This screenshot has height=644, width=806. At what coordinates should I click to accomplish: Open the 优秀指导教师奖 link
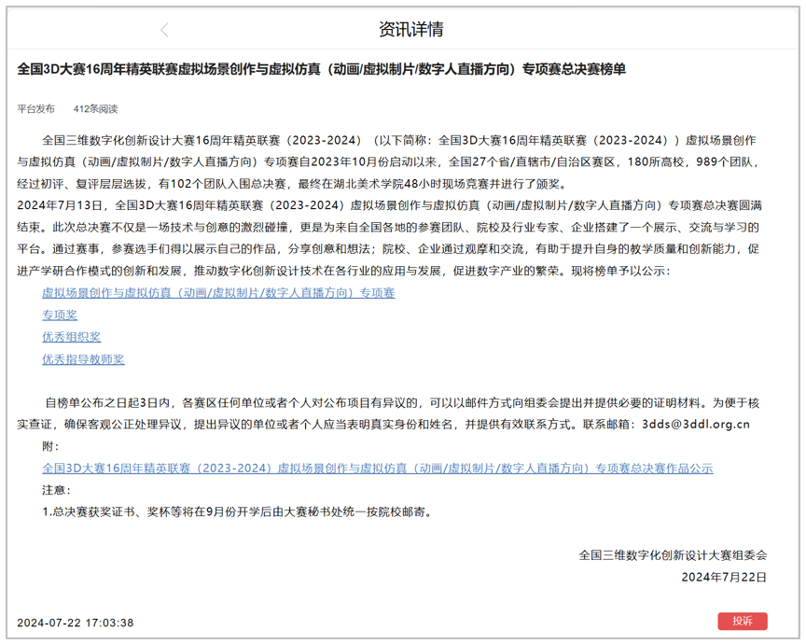[83, 359]
